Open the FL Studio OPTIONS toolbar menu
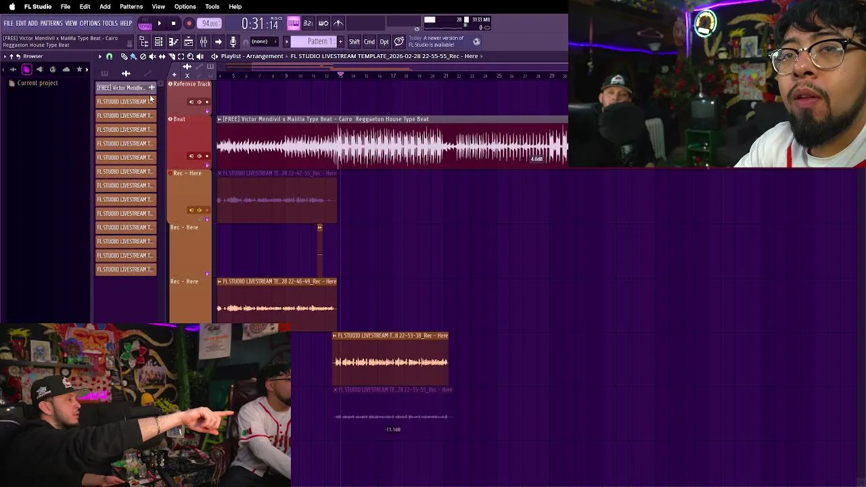The width and height of the screenshot is (866, 487). [x=90, y=23]
